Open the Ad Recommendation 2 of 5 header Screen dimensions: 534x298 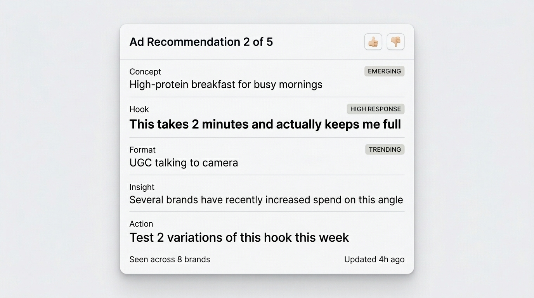[201, 42]
